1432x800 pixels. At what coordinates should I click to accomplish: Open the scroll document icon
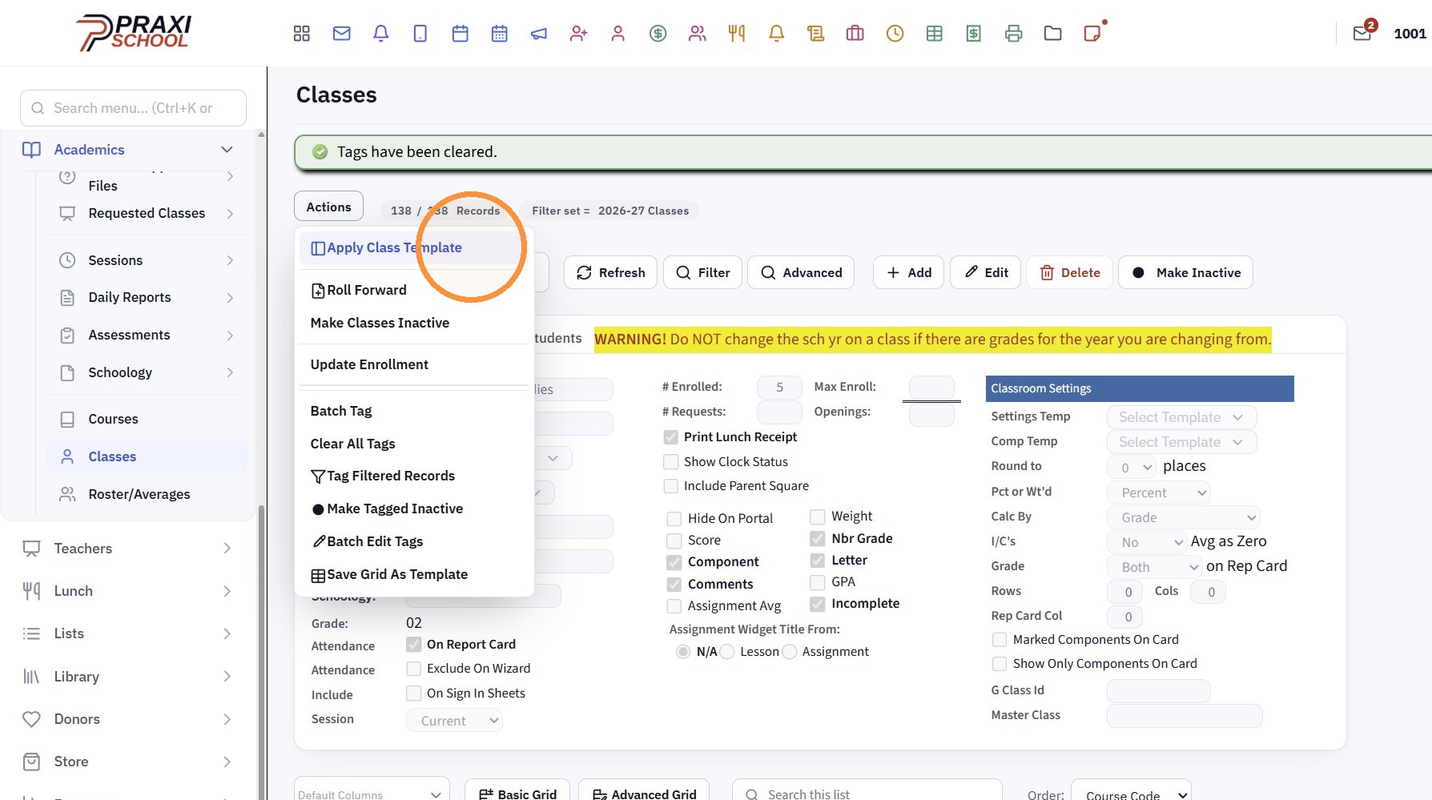(816, 34)
